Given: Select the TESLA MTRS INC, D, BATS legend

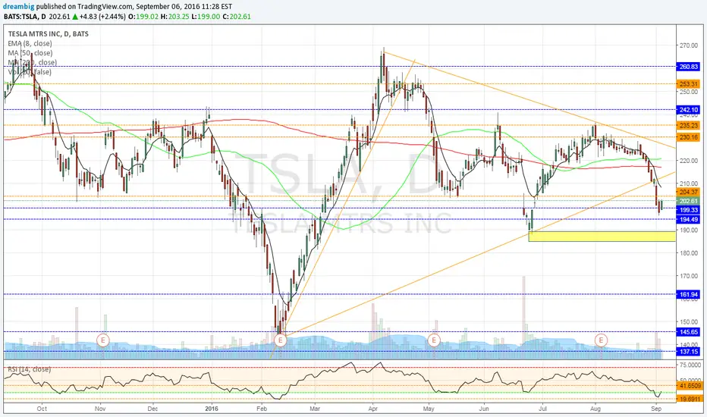Looking at the screenshot, I should (49, 34).
